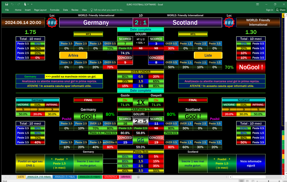Click the Save icon on Quick Access Toolbar
Screen dimensions: 287x182
point(7,4)
